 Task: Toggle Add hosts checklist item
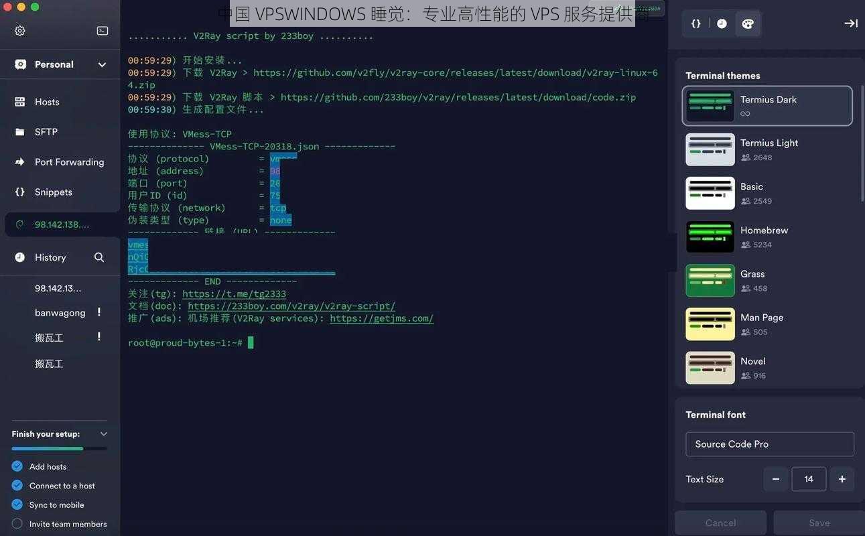[17, 466]
